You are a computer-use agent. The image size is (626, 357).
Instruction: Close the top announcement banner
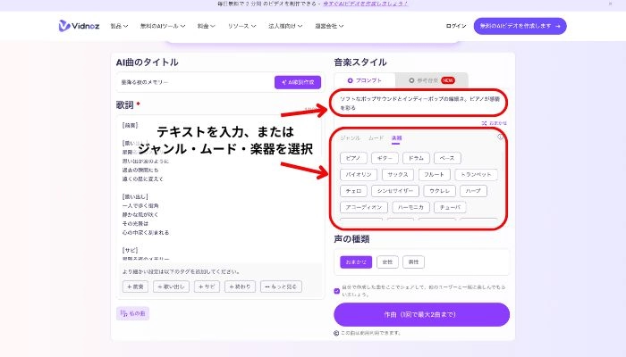[610, 4]
